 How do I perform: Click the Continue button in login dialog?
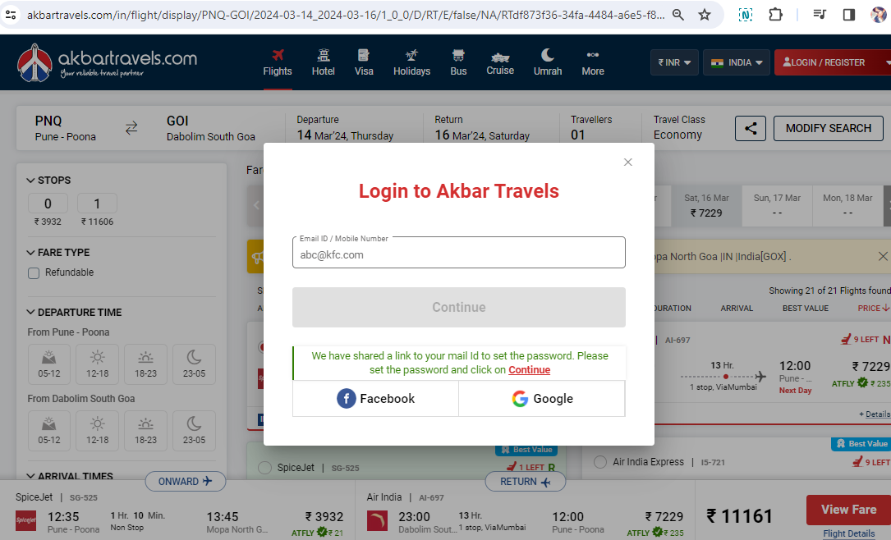click(x=458, y=307)
